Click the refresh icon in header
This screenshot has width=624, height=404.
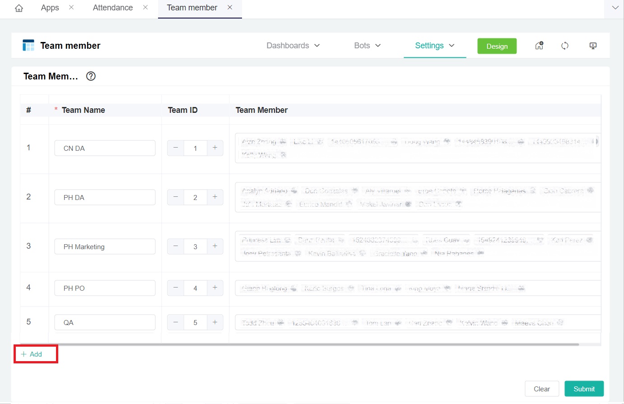565,46
